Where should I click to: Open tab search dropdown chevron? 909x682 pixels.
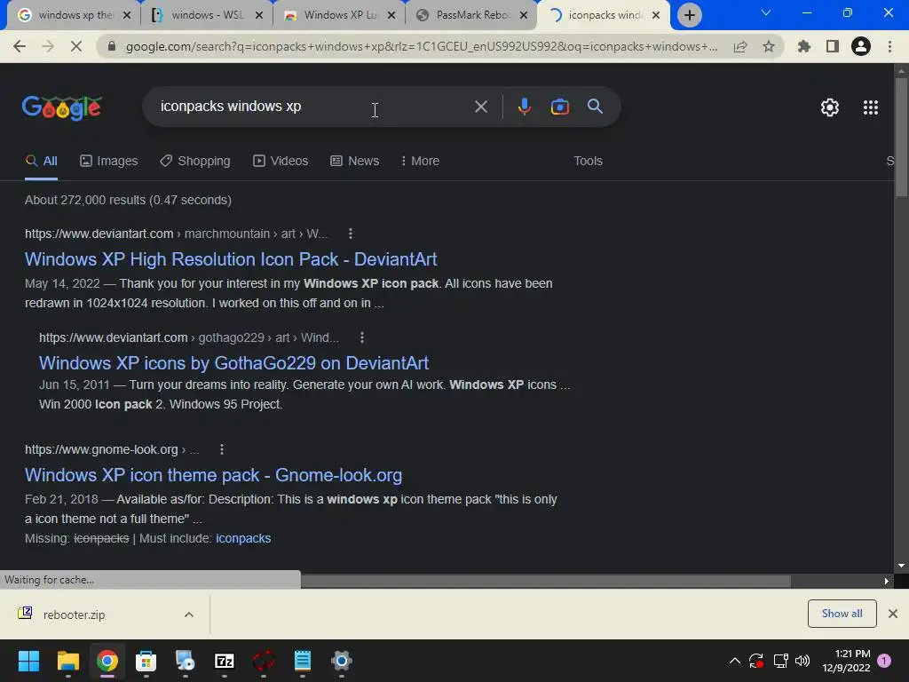click(766, 12)
